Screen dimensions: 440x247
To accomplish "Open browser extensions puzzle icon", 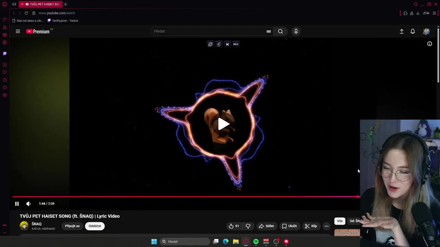I will pyautogui.click(x=405, y=13).
